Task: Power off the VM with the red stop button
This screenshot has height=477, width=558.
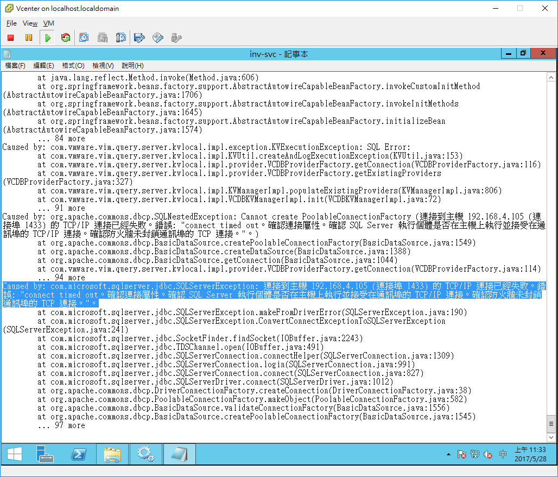Action: point(11,38)
